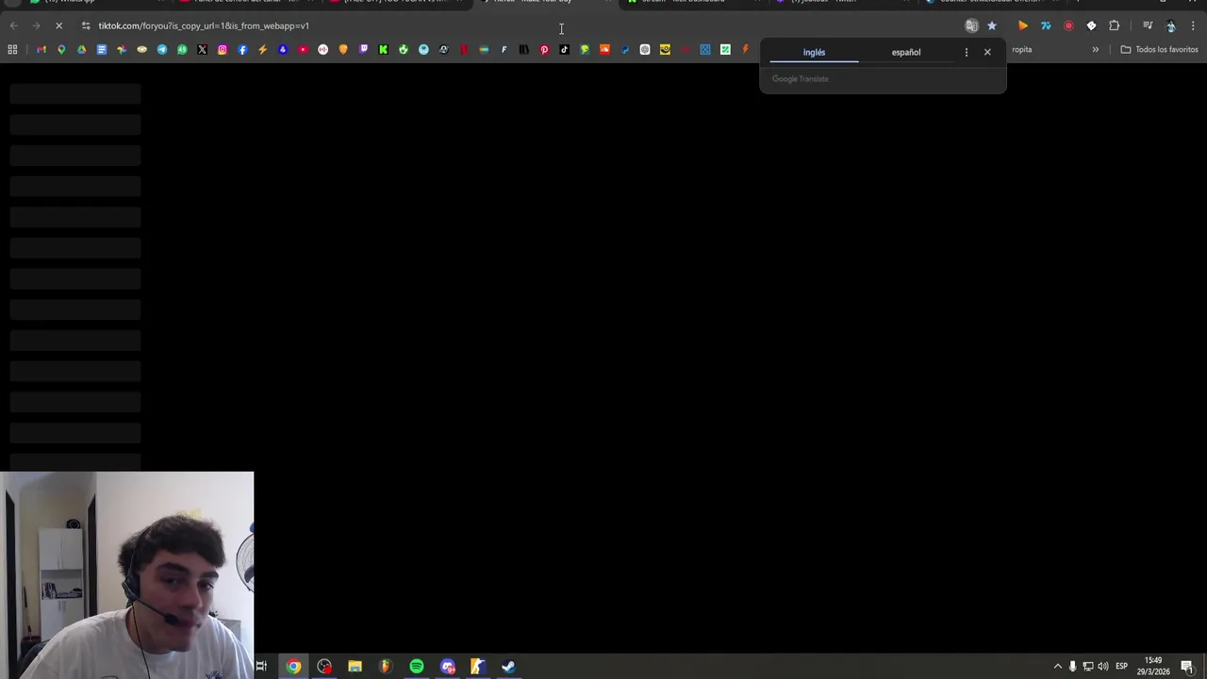Click the TikTok URL in address bar
The height and width of the screenshot is (679, 1207).
click(x=204, y=25)
